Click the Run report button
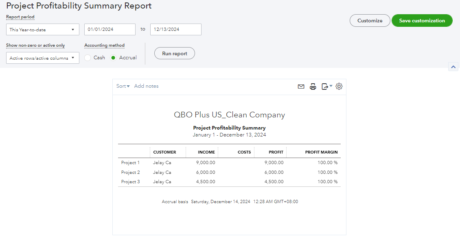This screenshot has width=460, height=249. pyautogui.click(x=175, y=54)
